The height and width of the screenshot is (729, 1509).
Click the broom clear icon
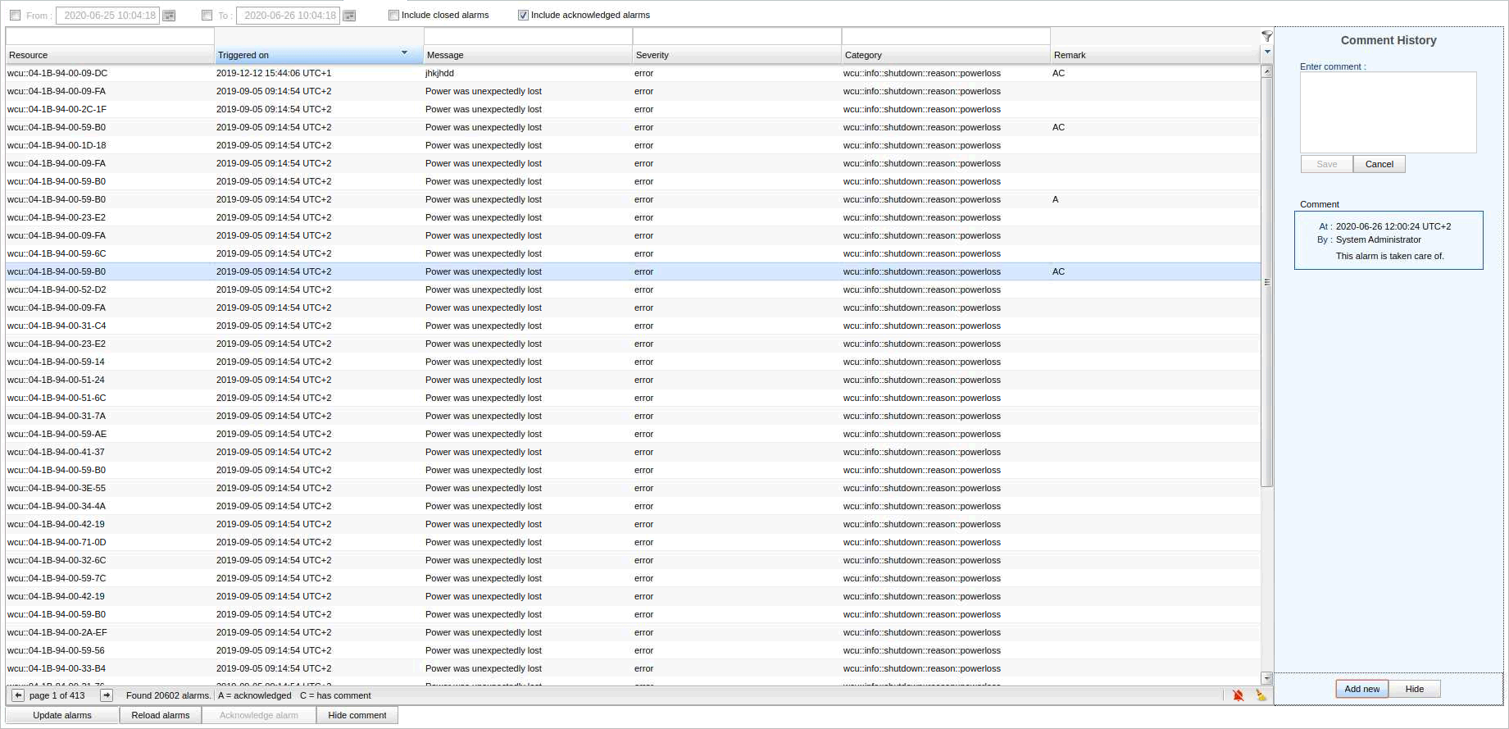click(1261, 695)
